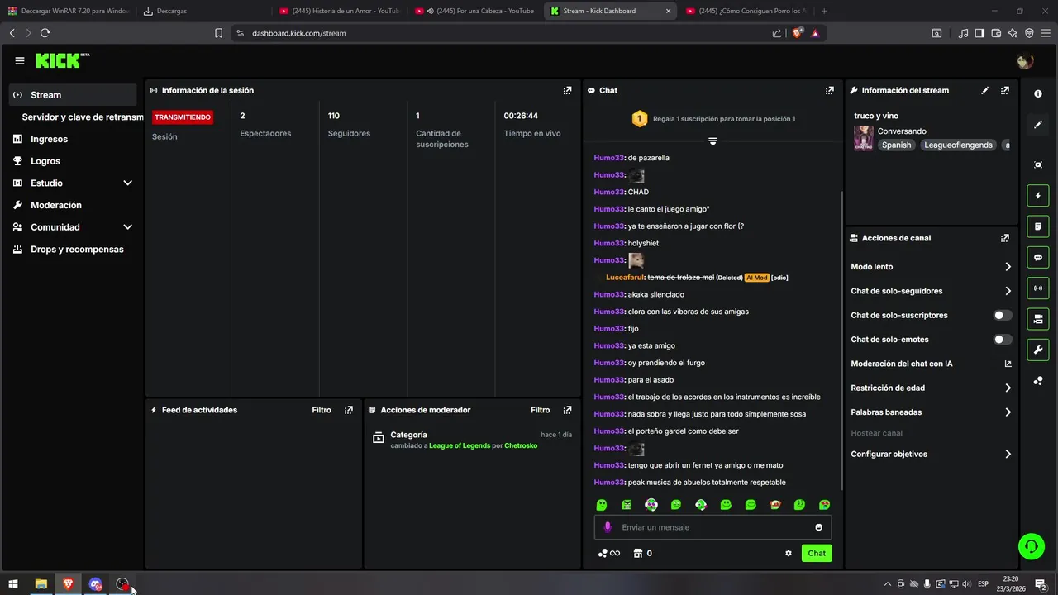This screenshot has width=1058, height=595.
Task: Open Restricción de edad options chevron
Action: point(1008,388)
